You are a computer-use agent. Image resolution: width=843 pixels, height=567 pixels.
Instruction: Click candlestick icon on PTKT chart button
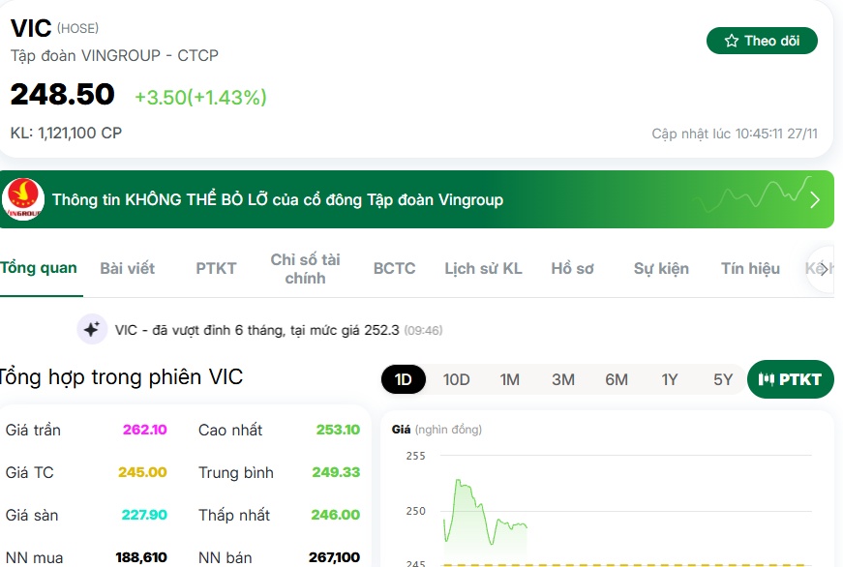click(x=766, y=379)
